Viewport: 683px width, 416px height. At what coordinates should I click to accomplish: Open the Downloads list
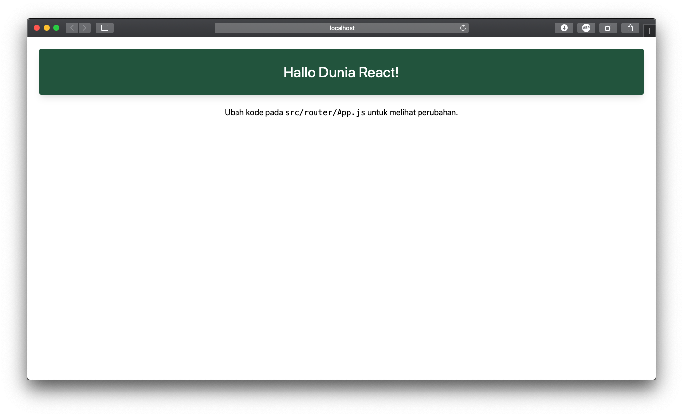[563, 28]
